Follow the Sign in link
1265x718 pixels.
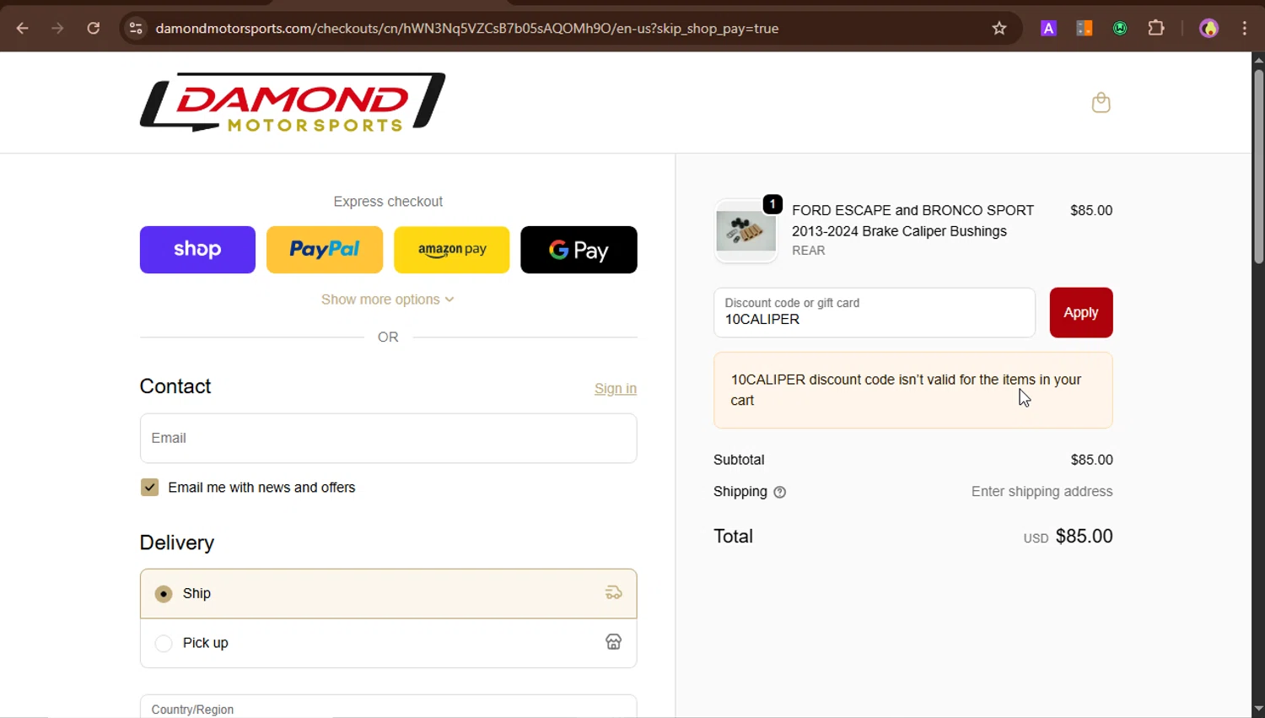[x=616, y=388]
